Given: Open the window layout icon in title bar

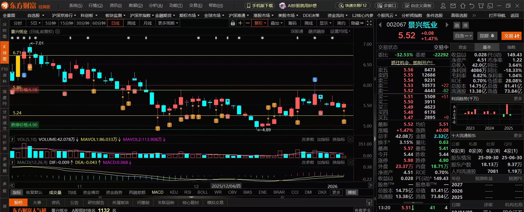Looking at the screenshot, I should [490, 5].
